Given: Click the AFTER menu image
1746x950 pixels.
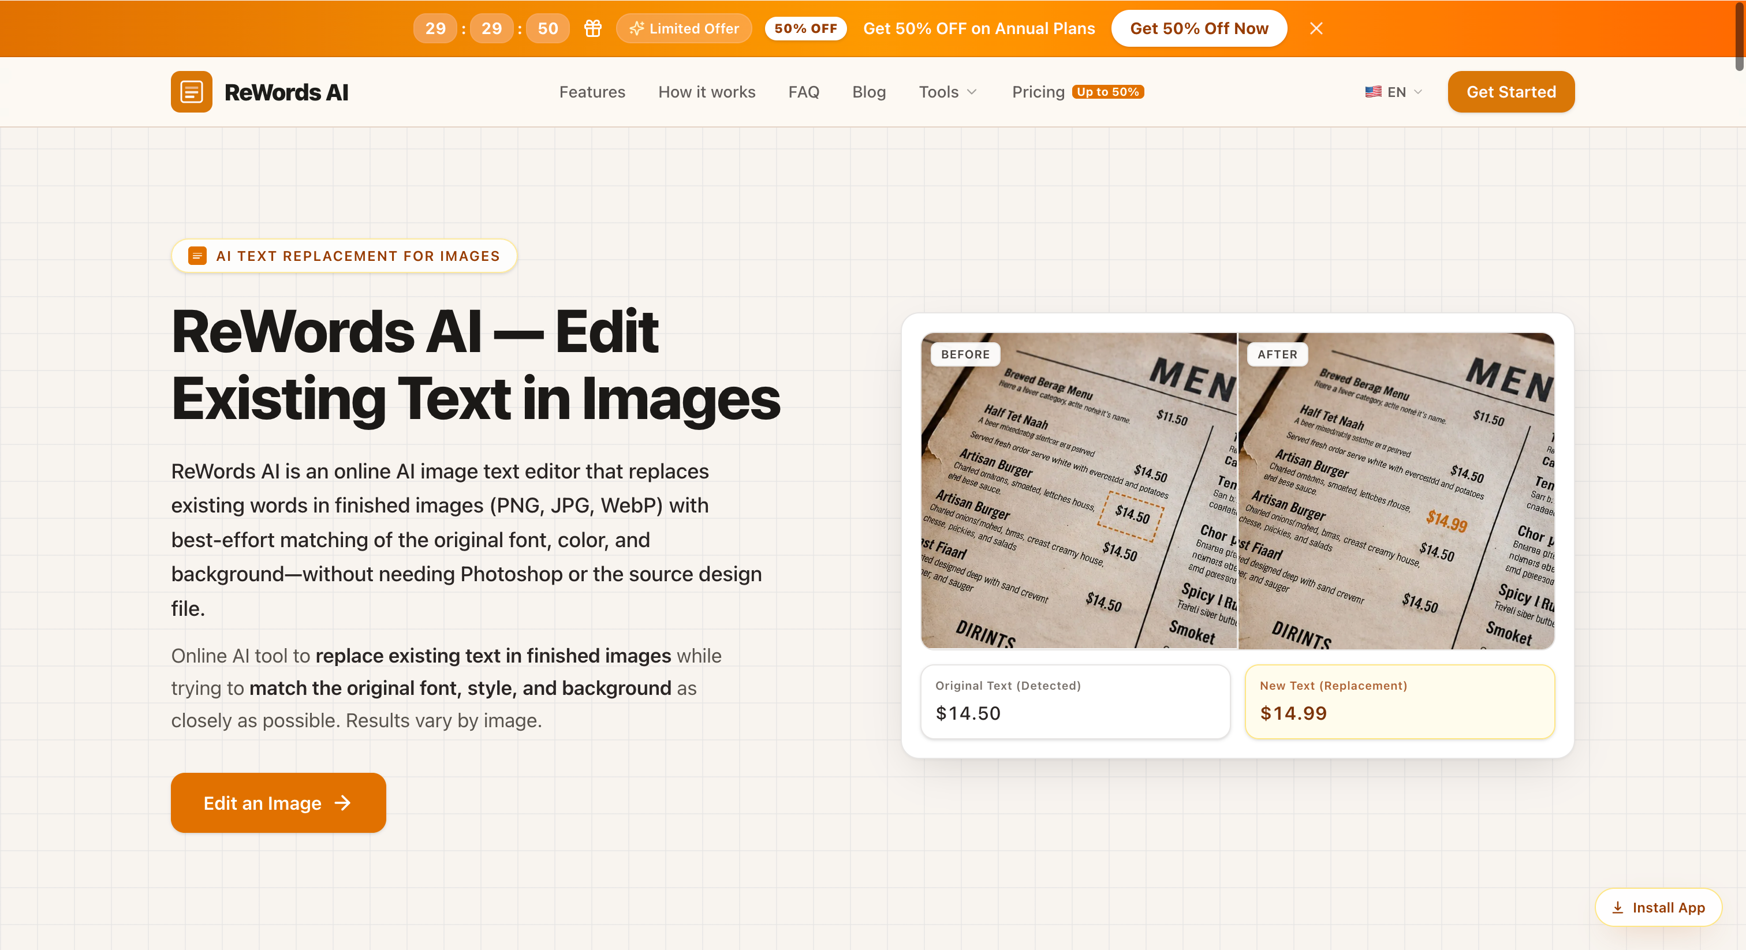Looking at the screenshot, I should (x=1396, y=491).
